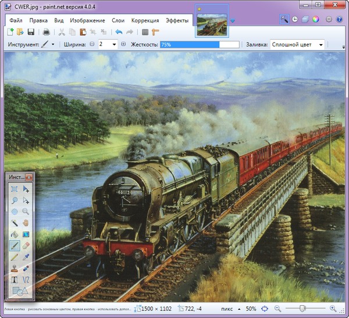Close the Инструменты toolbox window
Screen dimensions: 349x318
[29, 177]
